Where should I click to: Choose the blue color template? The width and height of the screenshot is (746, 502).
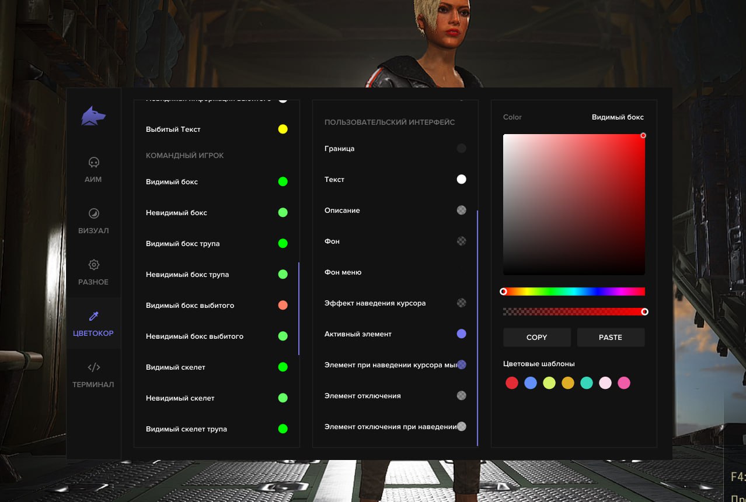531,383
